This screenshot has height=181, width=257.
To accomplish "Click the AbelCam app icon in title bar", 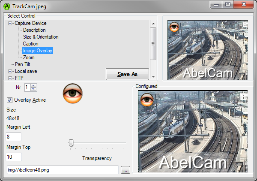I will 6,6.
